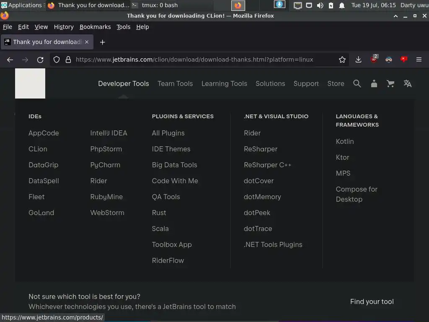Open the language translation selector icon
Image resolution: width=429 pixels, height=322 pixels.
pos(407,83)
